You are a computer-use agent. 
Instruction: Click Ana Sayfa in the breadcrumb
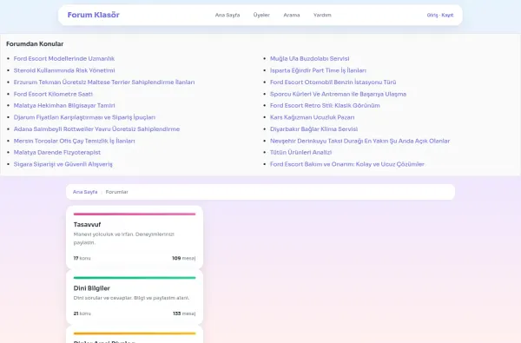click(x=85, y=192)
